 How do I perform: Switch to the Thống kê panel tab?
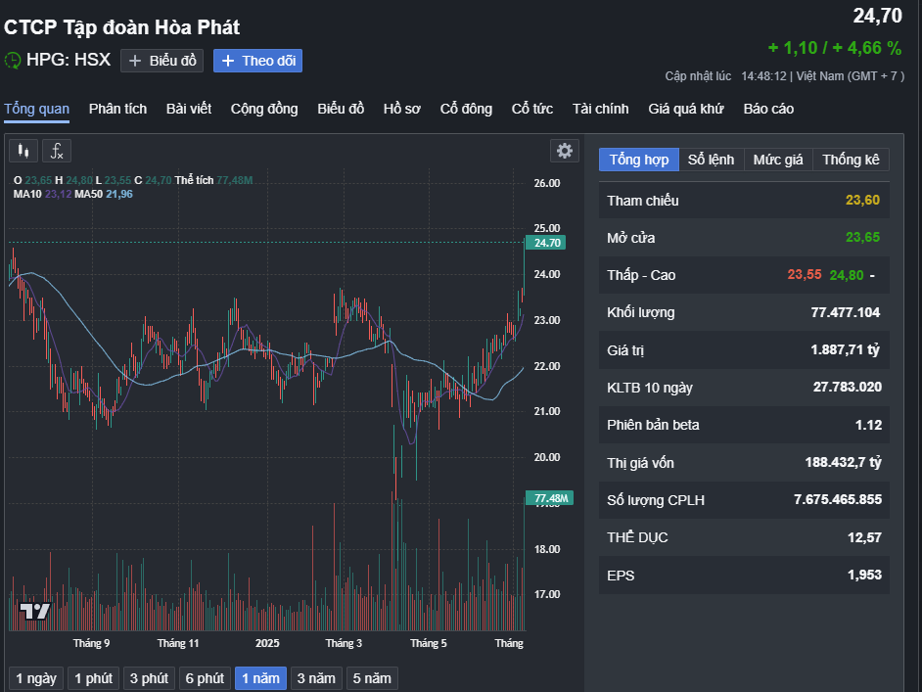(851, 160)
